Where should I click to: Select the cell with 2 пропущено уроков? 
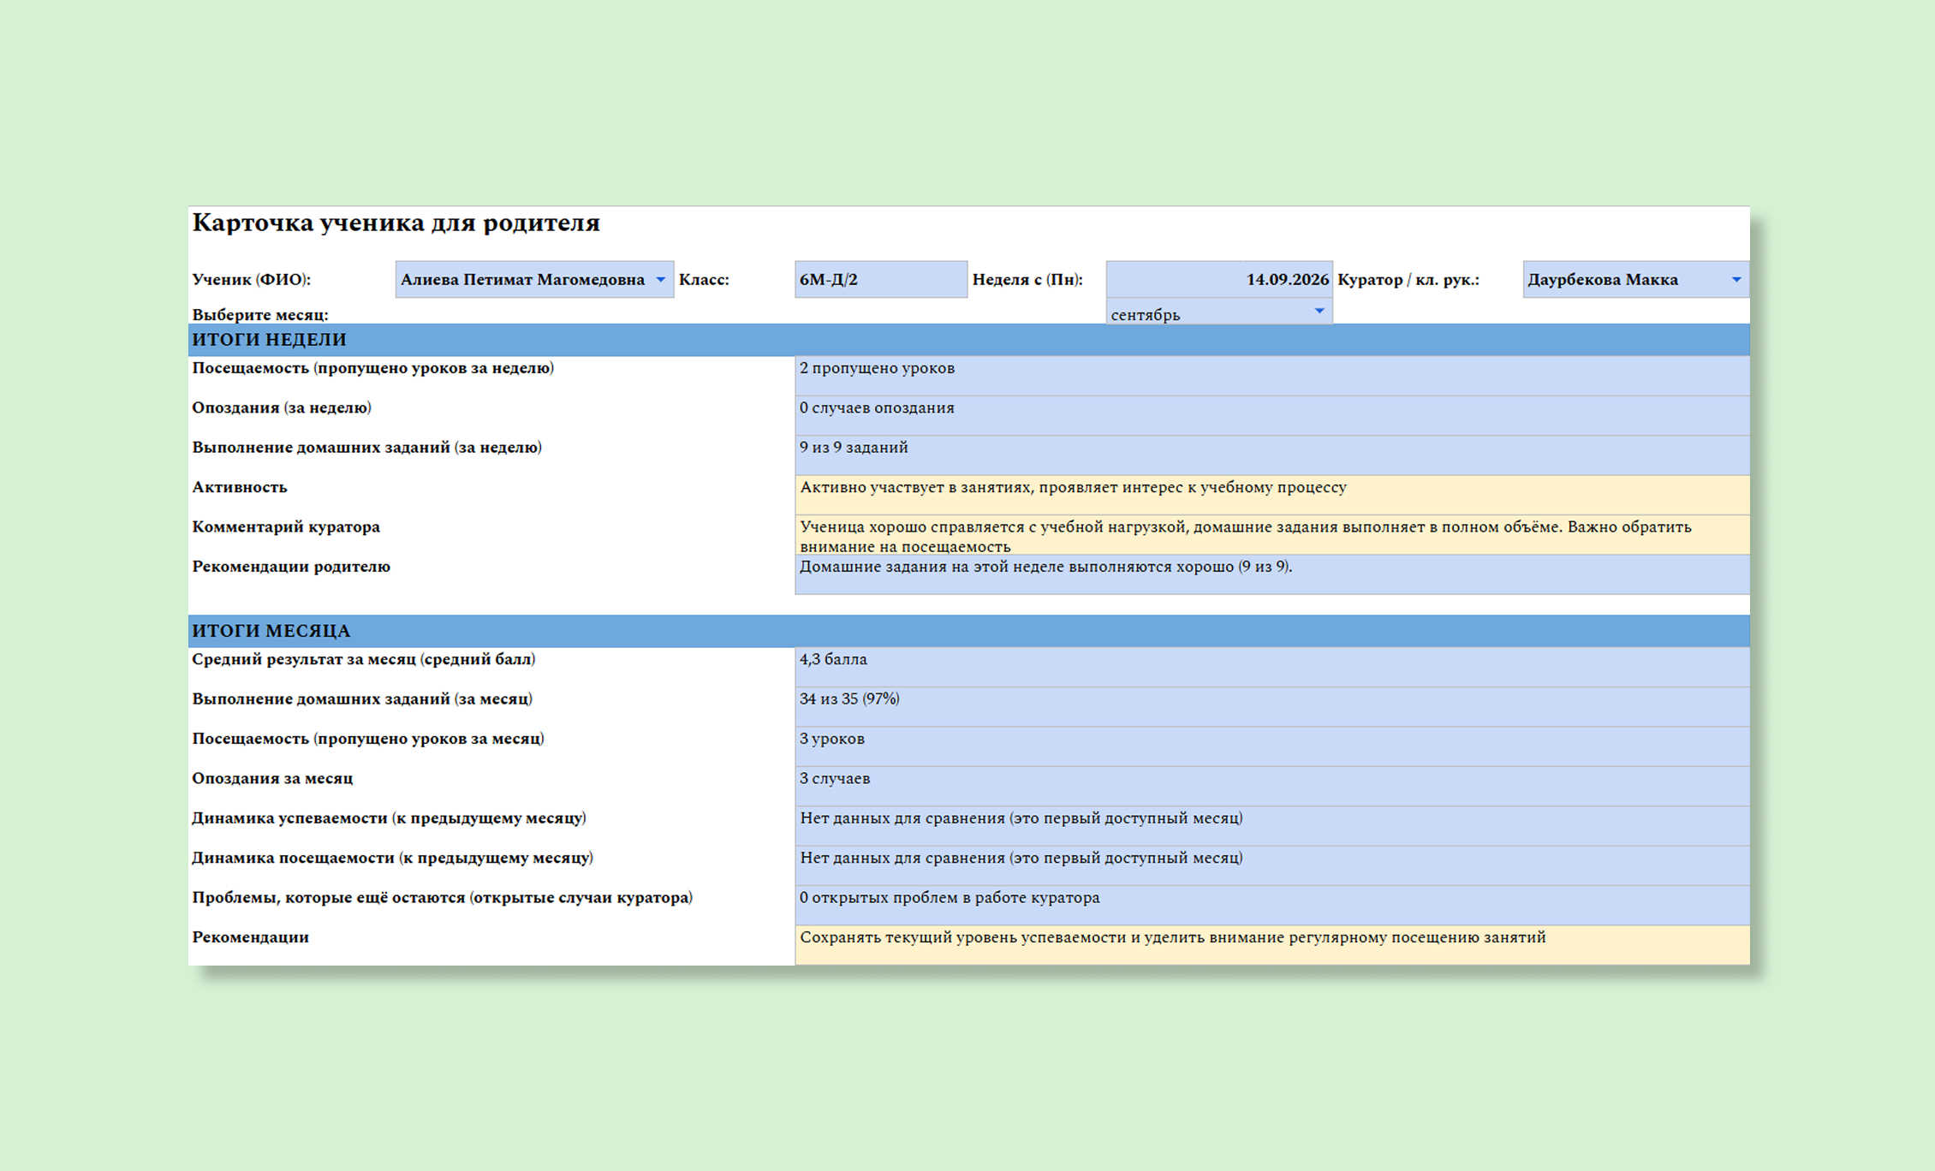[x=1272, y=376]
